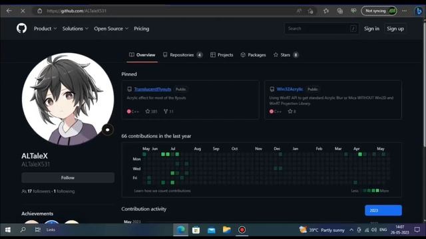This screenshot has height=239, width=426.
Task: Open the Win32Acrylic repository link
Action: [x=290, y=89]
